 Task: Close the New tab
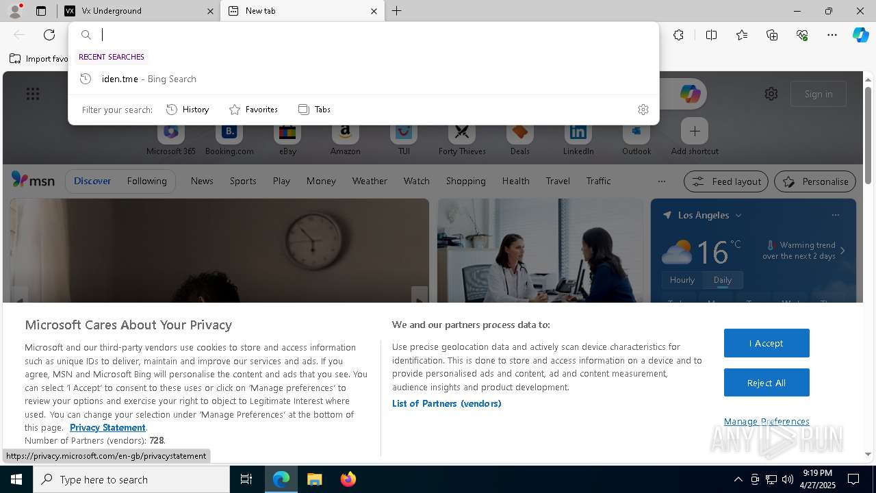374,11
